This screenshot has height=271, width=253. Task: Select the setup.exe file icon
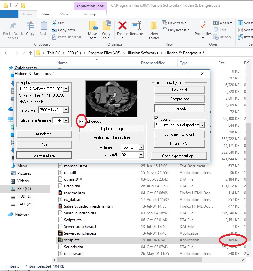[60, 240]
